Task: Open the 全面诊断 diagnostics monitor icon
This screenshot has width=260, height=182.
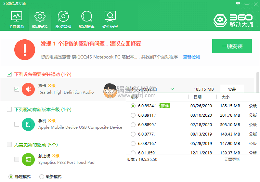Action: tap(17, 16)
